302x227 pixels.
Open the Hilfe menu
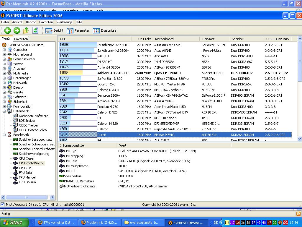79,22
